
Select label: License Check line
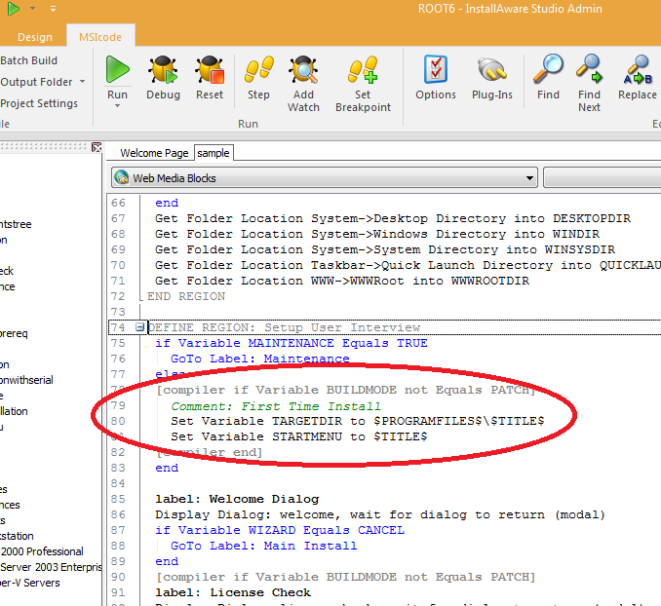pyautogui.click(x=233, y=592)
